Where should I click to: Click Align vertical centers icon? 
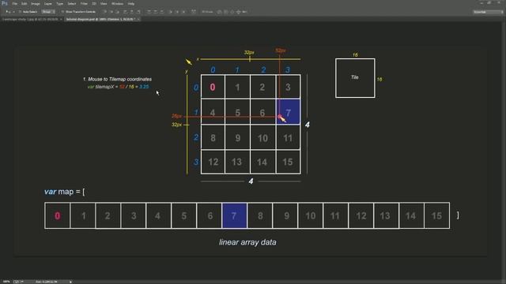click(x=111, y=12)
